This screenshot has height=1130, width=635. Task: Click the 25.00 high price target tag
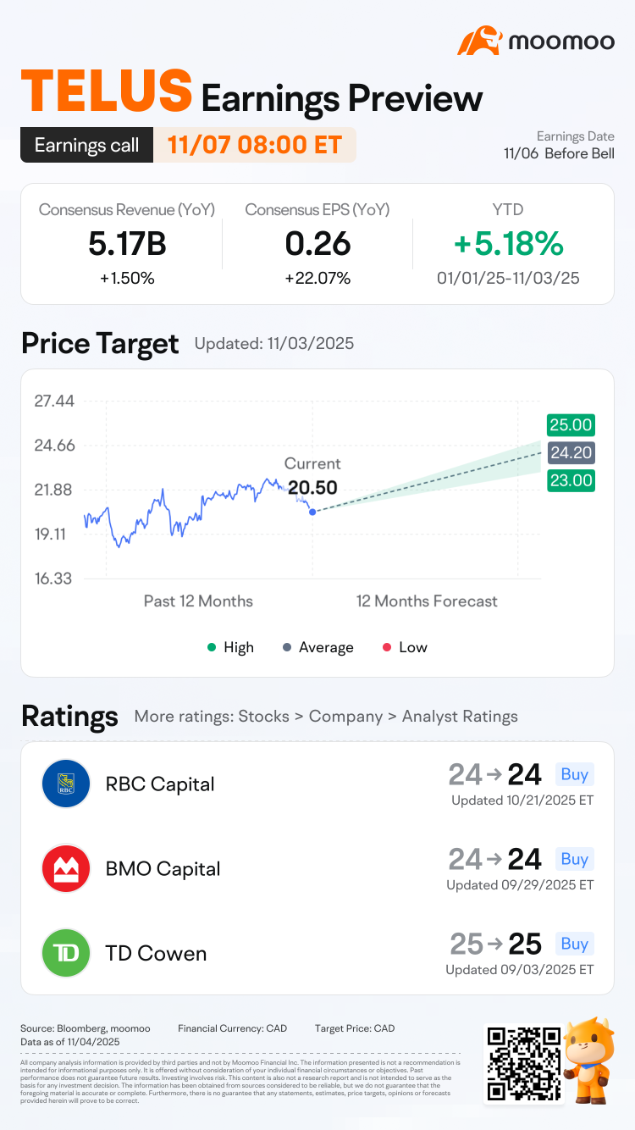571,425
